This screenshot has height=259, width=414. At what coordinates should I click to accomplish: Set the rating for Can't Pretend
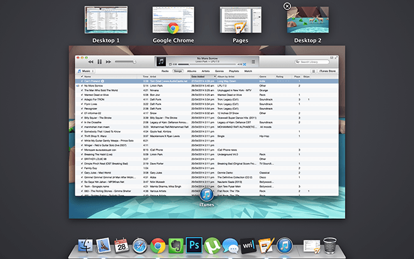pos(283,81)
